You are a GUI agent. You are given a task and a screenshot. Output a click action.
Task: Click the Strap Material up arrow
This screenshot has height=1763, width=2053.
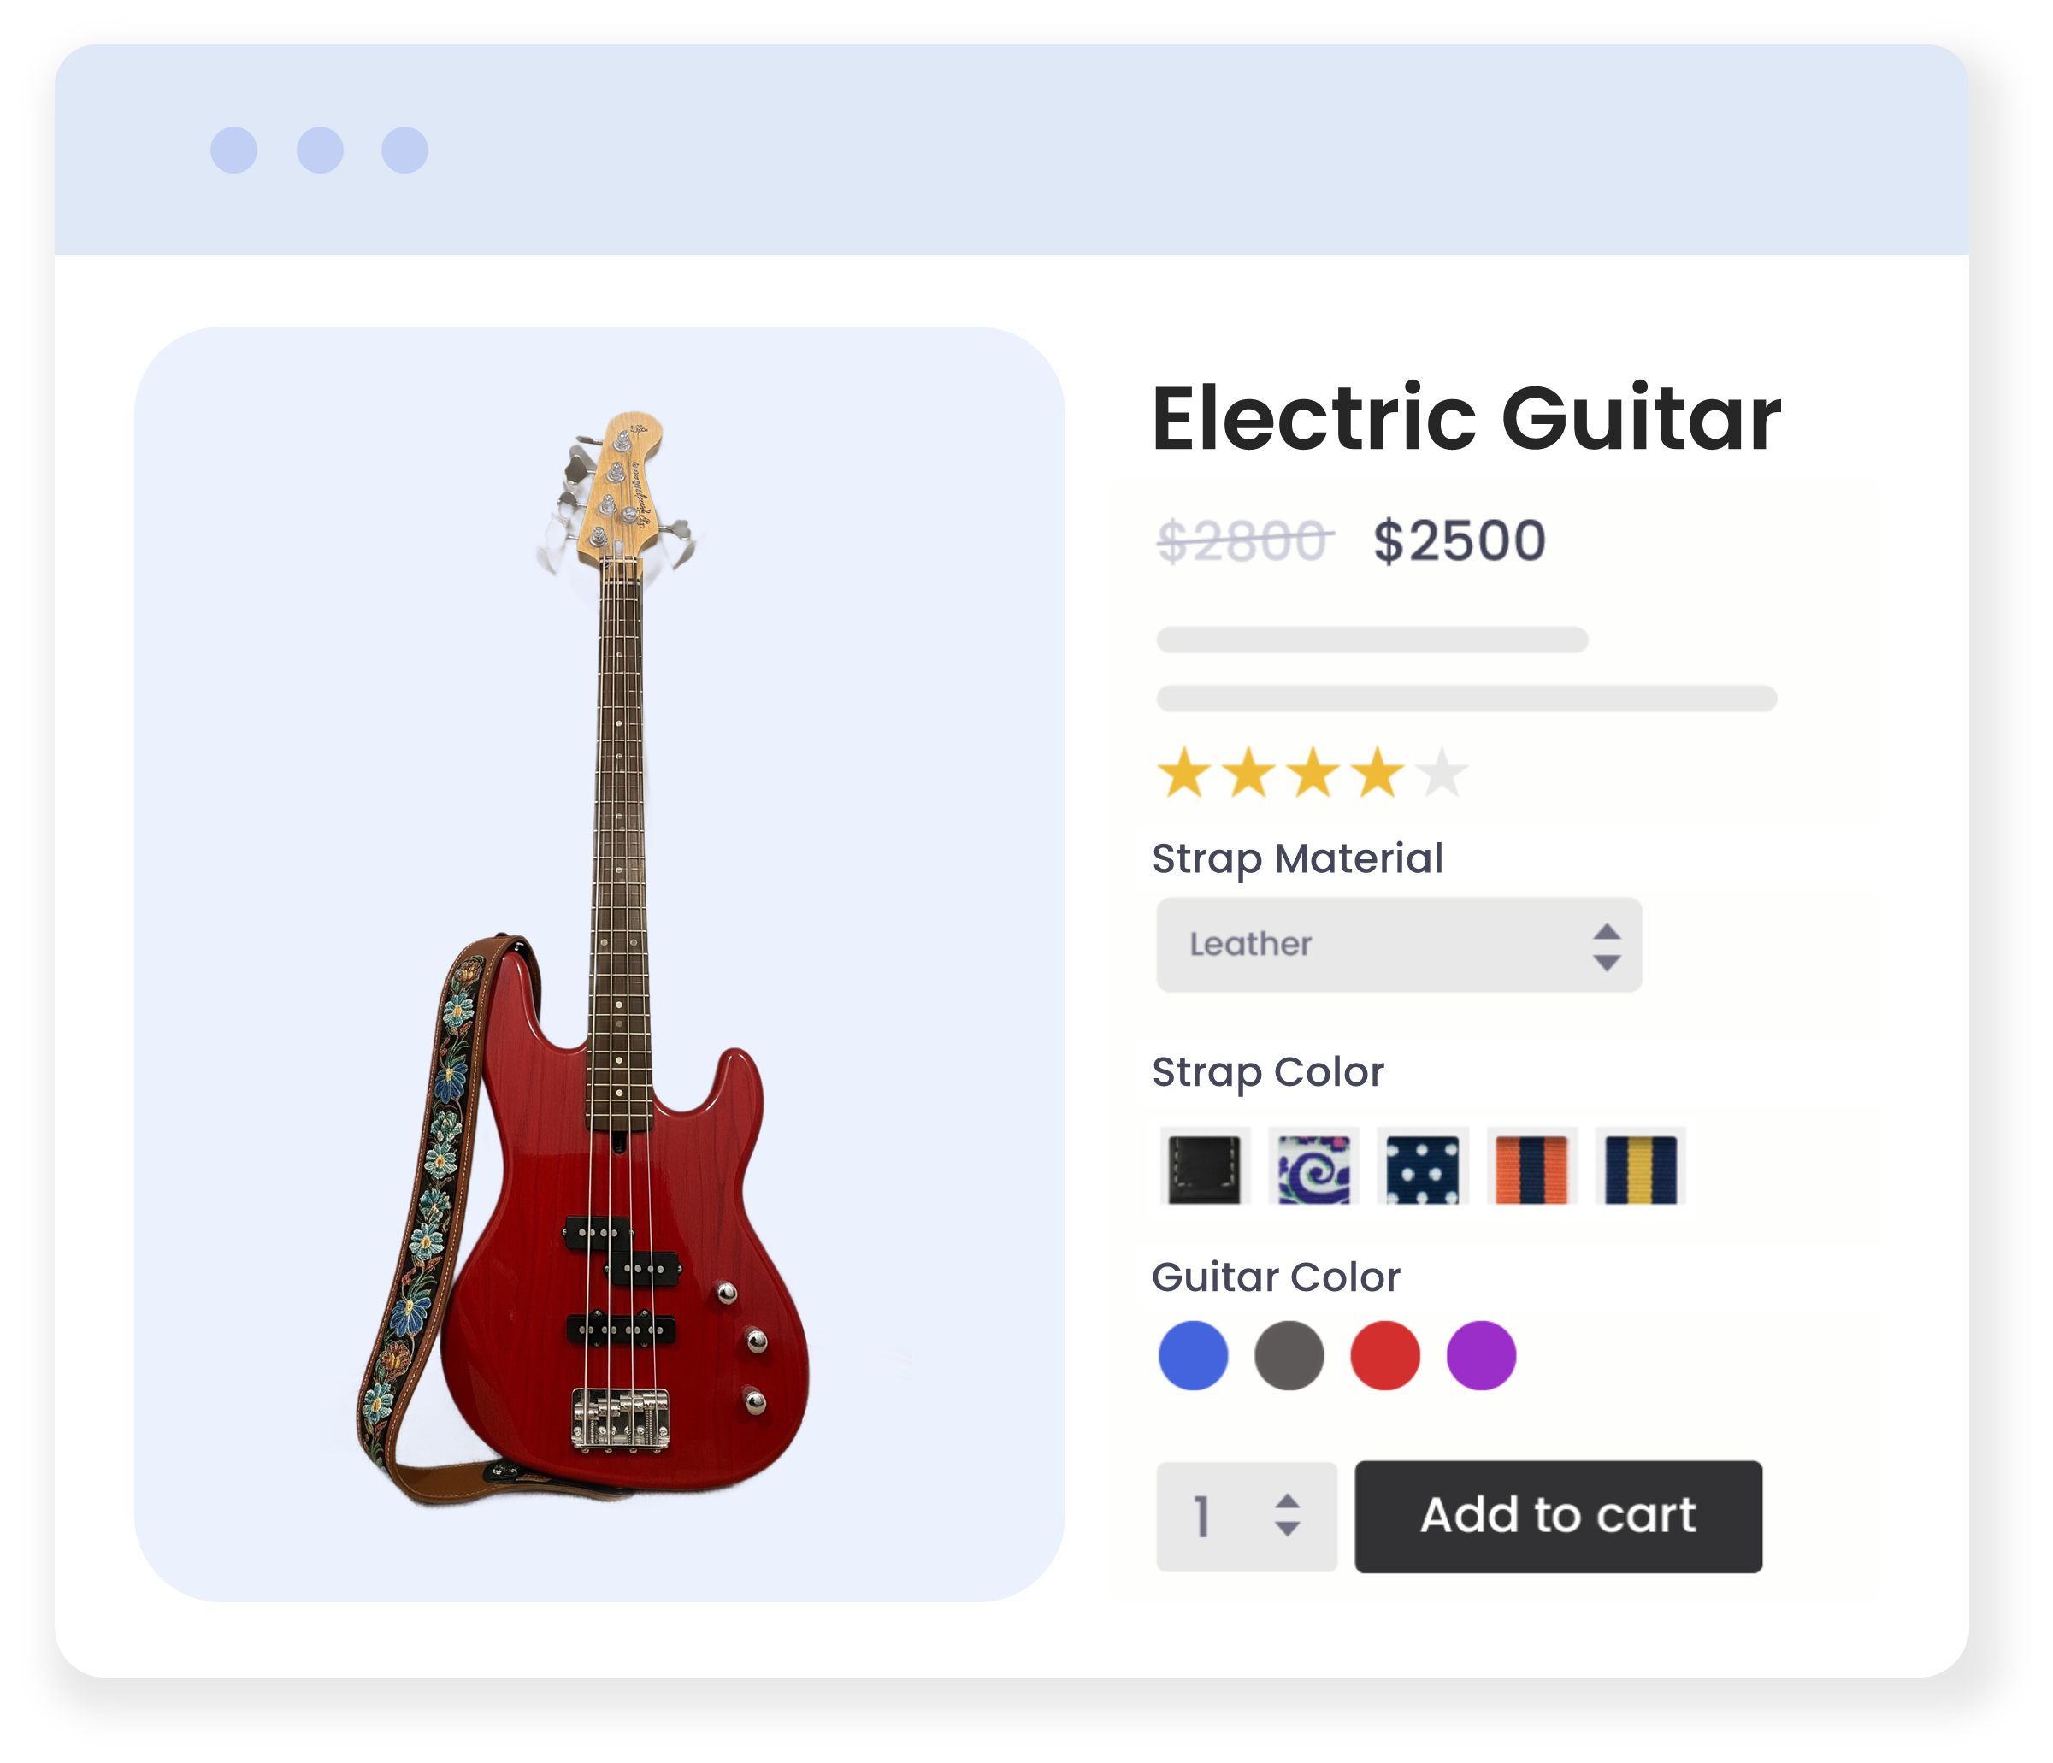pyautogui.click(x=1608, y=932)
